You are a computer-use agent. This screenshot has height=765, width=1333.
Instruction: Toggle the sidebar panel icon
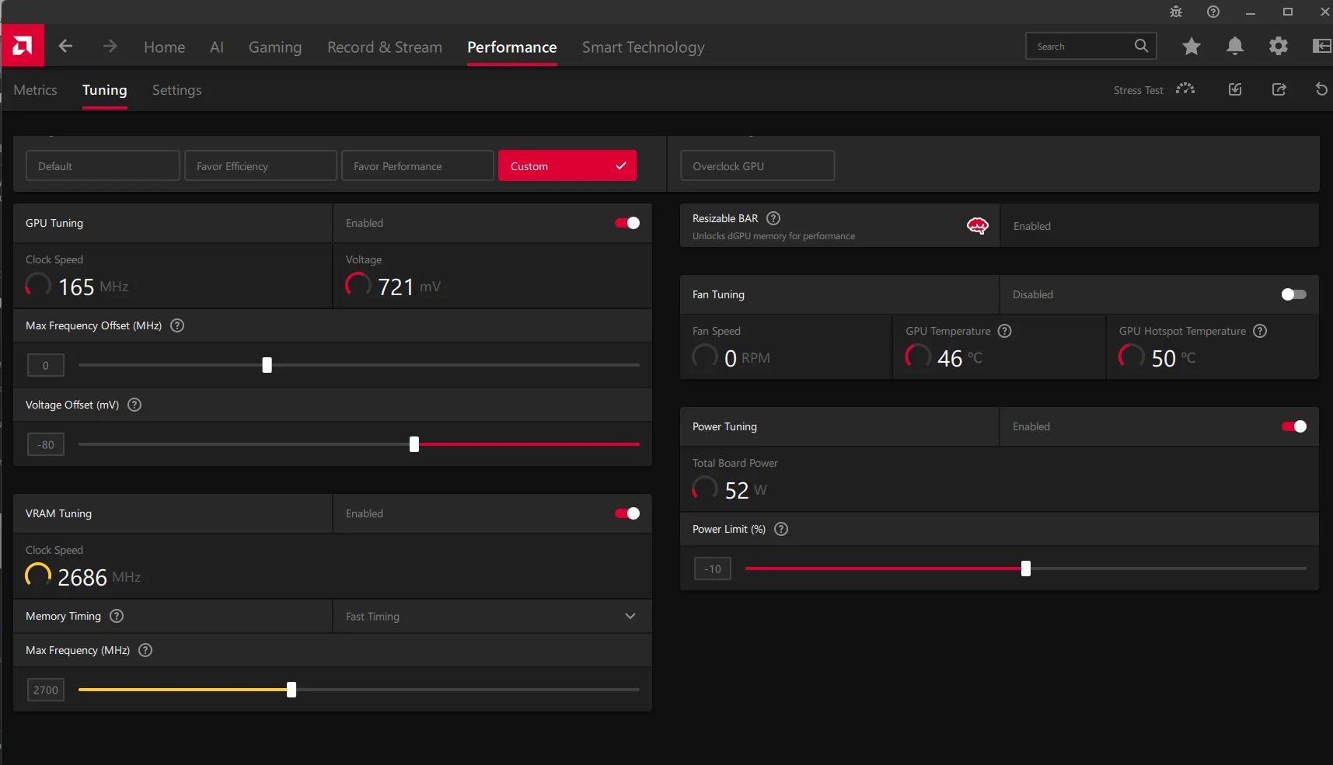point(1321,47)
